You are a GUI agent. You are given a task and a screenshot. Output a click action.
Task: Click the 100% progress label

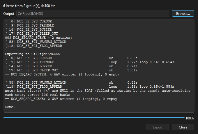190,118
